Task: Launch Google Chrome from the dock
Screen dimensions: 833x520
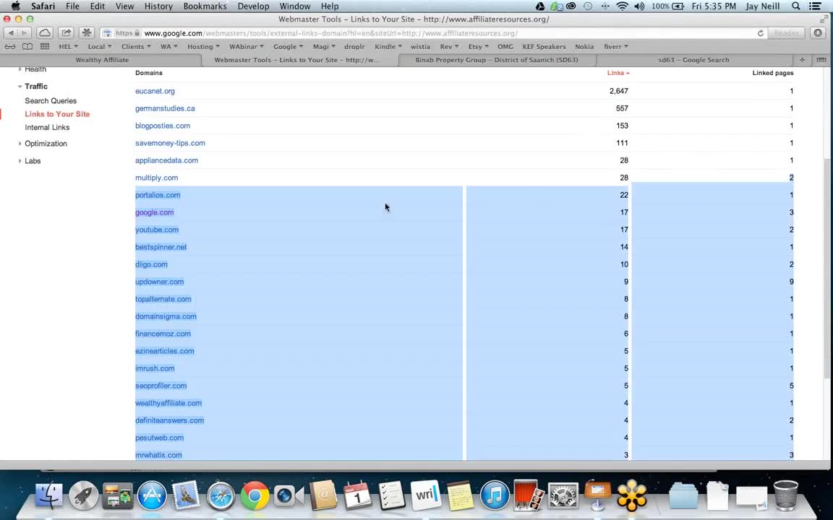Action: pos(255,496)
